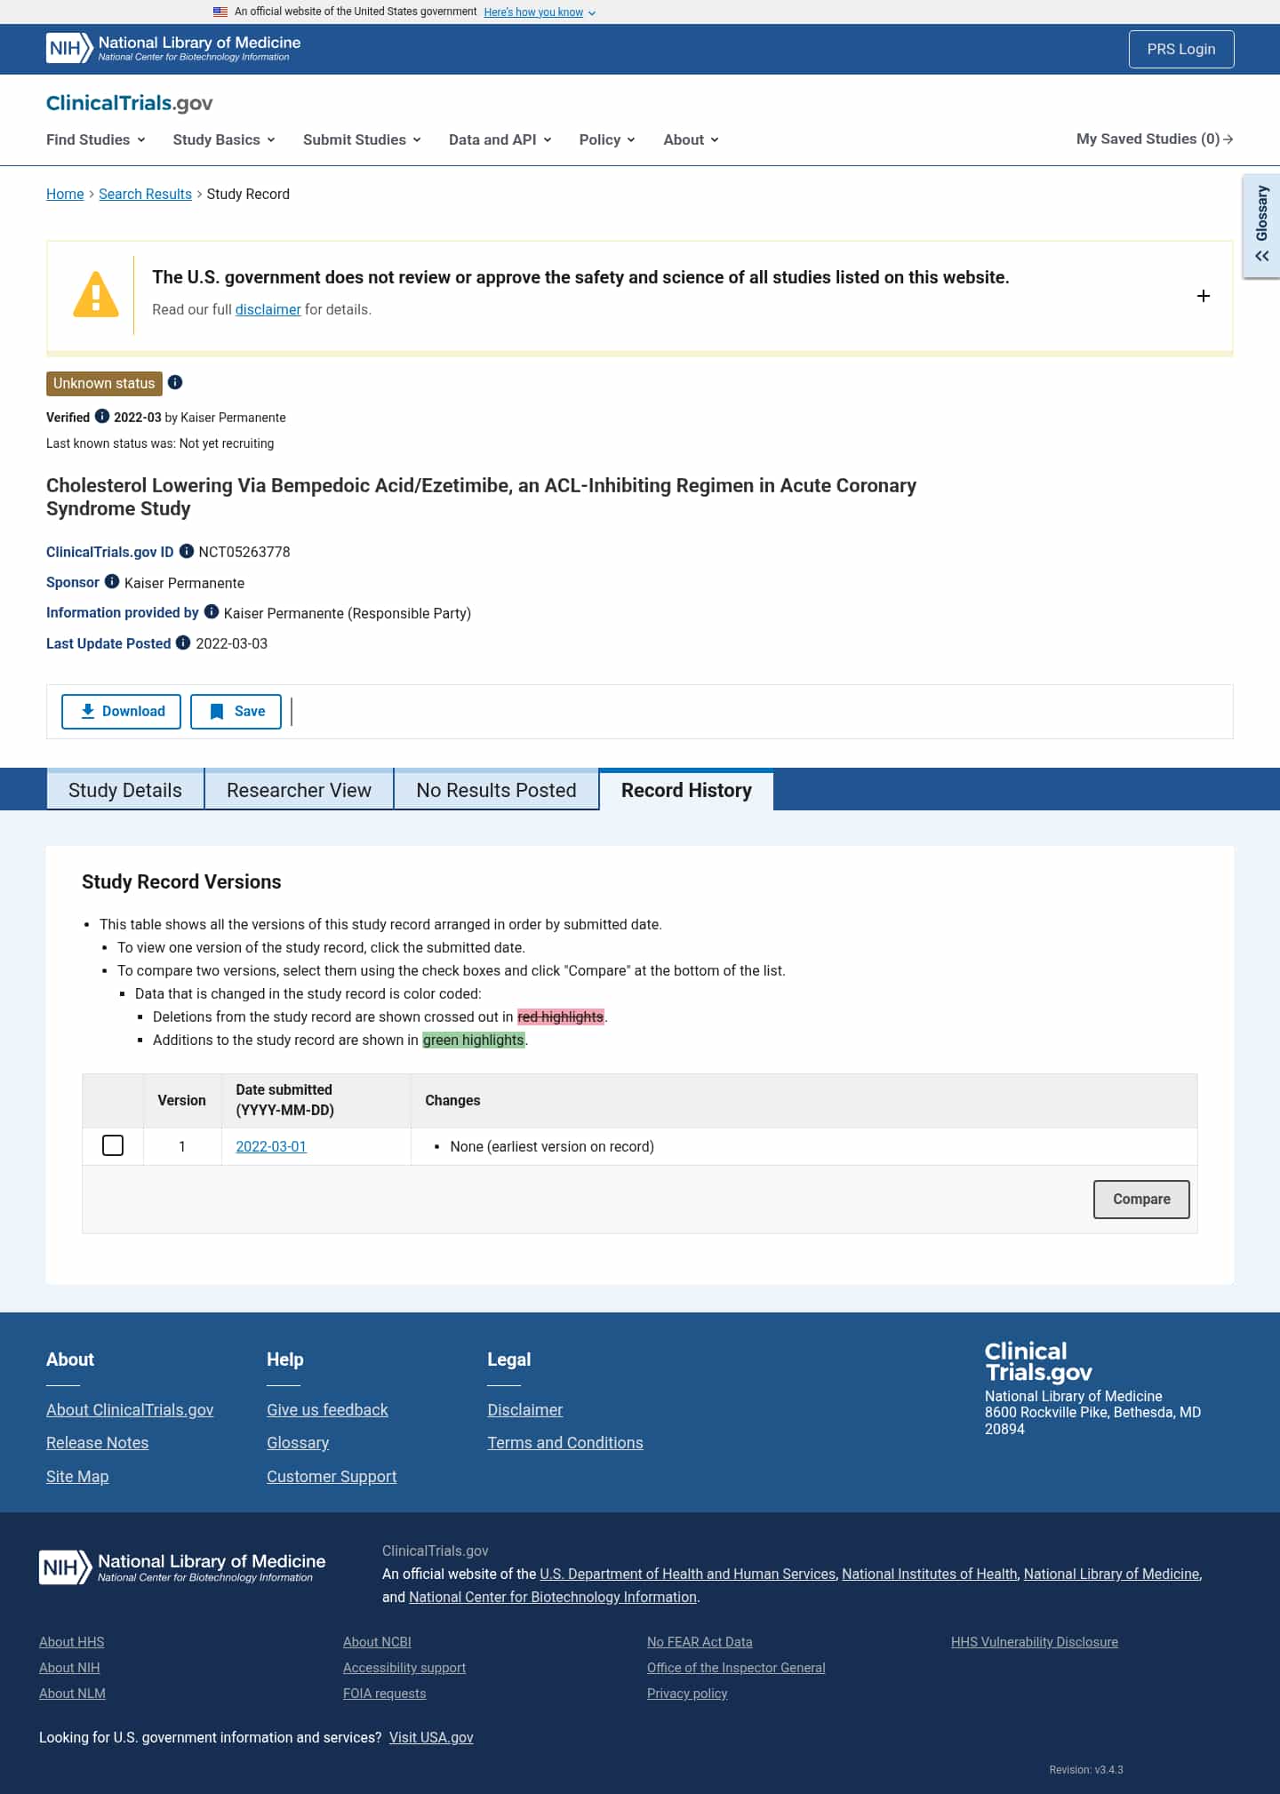
Task: Open Privacy policy link
Action: click(x=687, y=1694)
